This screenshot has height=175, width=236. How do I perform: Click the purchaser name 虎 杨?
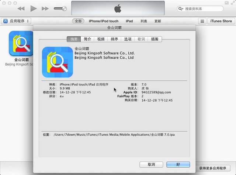click(145, 88)
